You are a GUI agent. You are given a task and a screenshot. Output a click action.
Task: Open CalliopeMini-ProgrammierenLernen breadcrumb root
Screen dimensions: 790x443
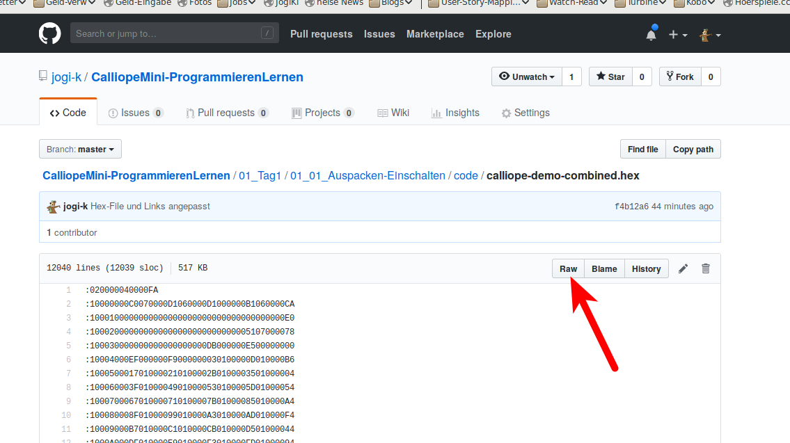pos(136,176)
